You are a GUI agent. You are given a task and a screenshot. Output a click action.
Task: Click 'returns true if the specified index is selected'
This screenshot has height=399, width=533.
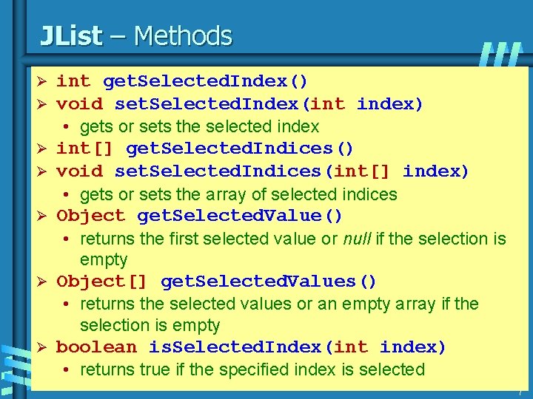tap(252, 369)
